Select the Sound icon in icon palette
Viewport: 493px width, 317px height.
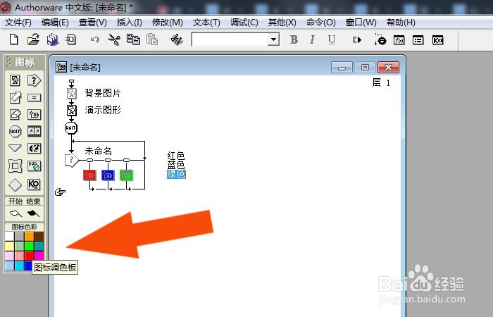click(x=34, y=149)
